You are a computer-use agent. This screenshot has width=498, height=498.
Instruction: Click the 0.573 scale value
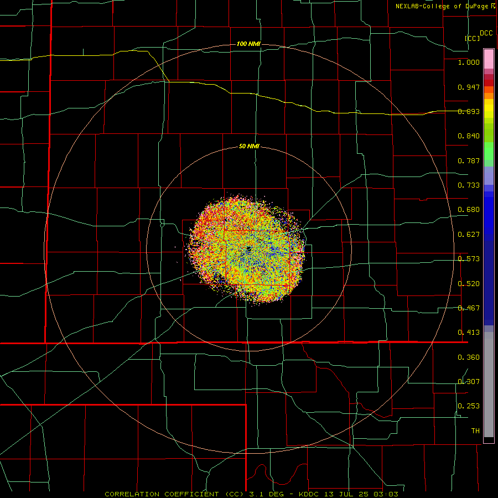(469, 259)
